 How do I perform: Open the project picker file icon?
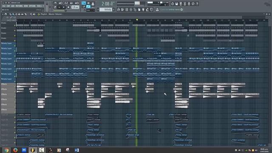pos(139,10)
